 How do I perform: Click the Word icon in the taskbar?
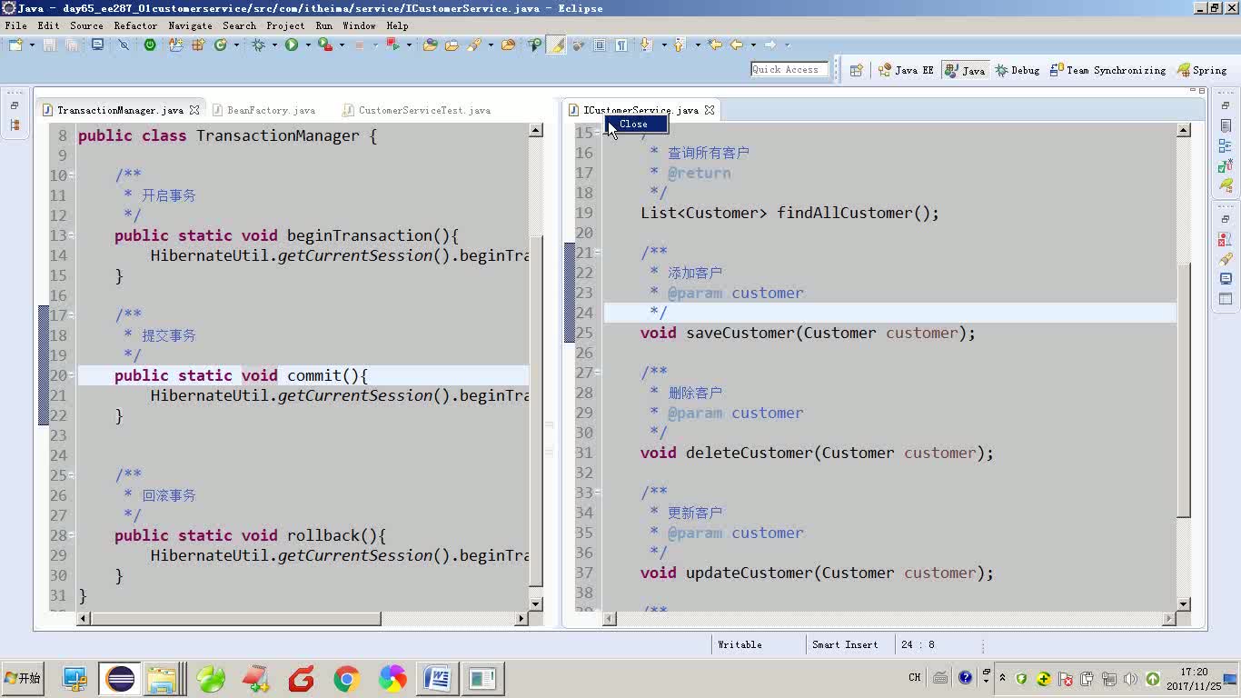point(437,678)
